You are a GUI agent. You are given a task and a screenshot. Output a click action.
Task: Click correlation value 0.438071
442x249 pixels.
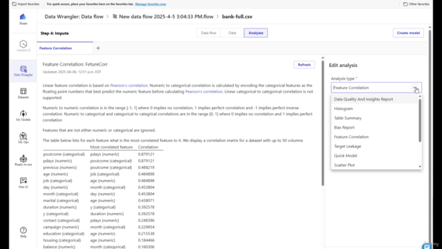coord(146,201)
